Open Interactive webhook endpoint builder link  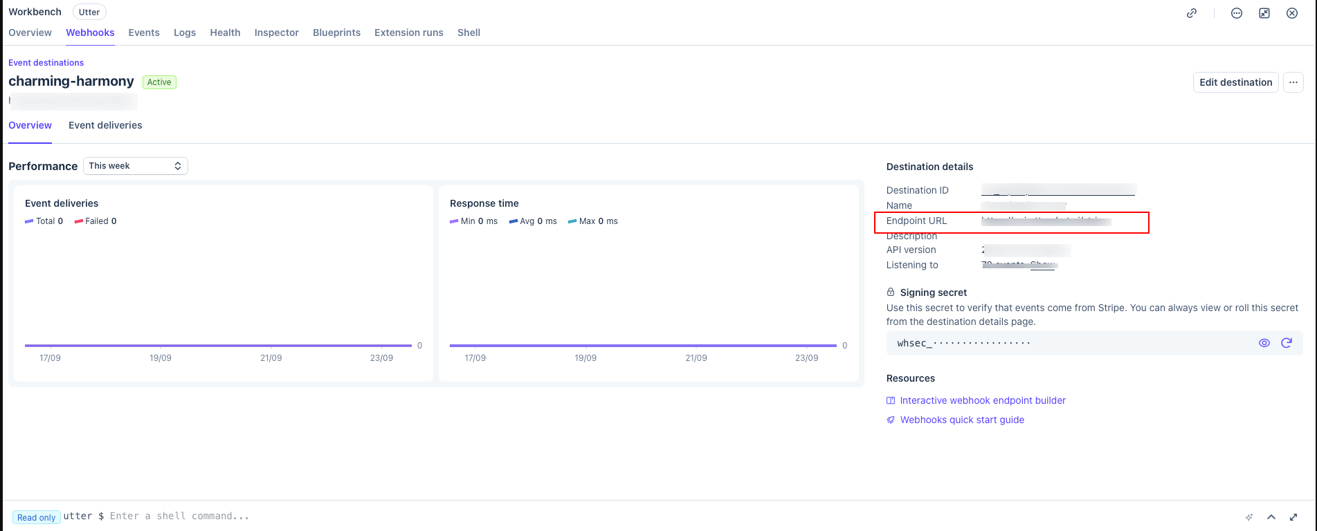(x=983, y=400)
